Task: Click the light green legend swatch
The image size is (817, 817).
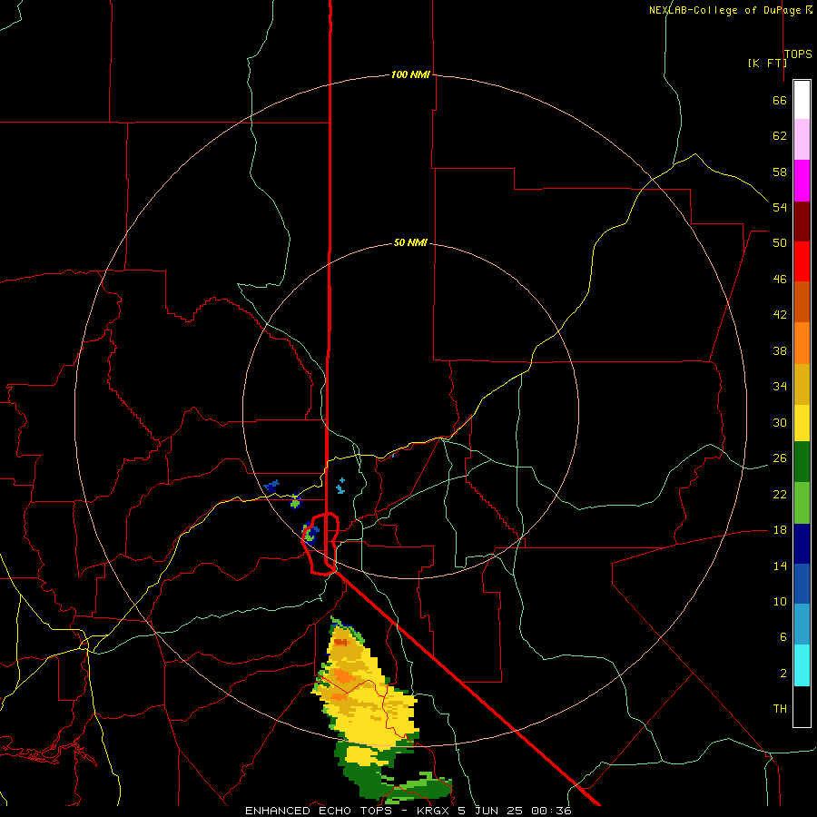Action: click(802, 503)
